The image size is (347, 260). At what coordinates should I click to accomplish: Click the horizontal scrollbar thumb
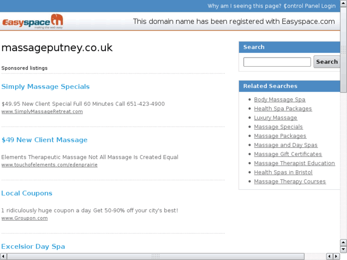(x=156, y=257)
